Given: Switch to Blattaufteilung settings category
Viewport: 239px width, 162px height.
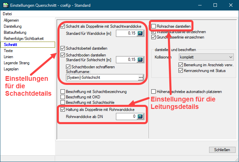Looking at the screenshot, I should click(15, 32).
